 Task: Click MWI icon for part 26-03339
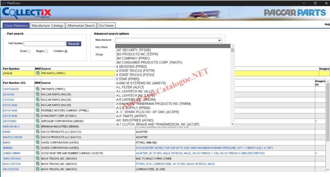pyautogui.click(x=38, y=94)
